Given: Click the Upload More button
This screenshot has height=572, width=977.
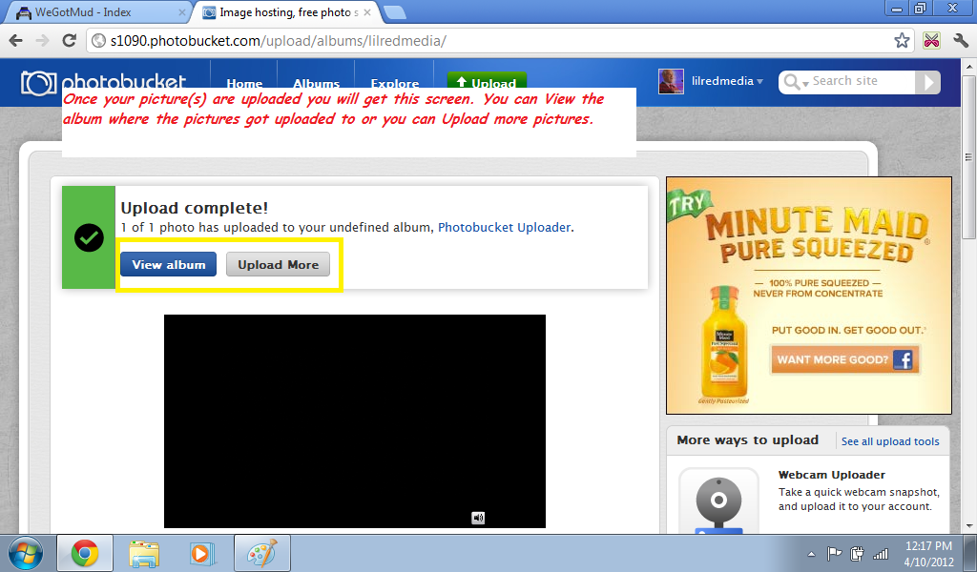Looking at the screenshot, I should (278, 264).
